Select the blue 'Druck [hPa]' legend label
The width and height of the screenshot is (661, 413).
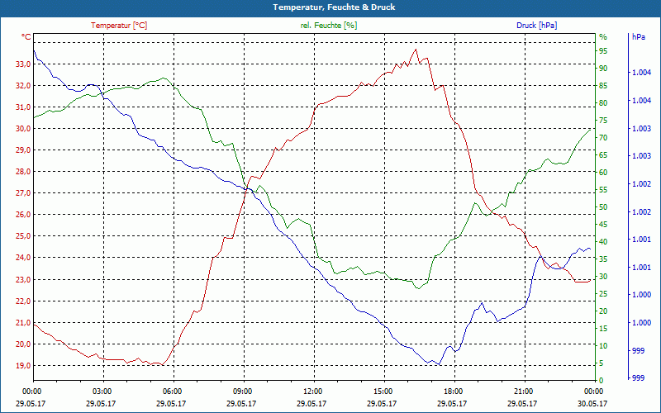pos(536,26)
